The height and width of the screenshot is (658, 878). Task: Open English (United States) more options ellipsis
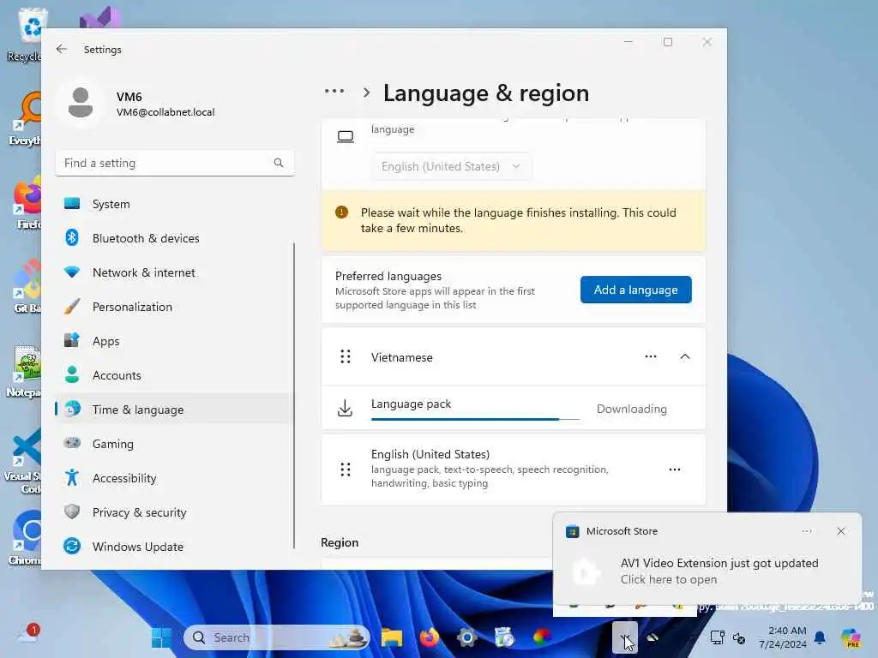click(675, 470)
